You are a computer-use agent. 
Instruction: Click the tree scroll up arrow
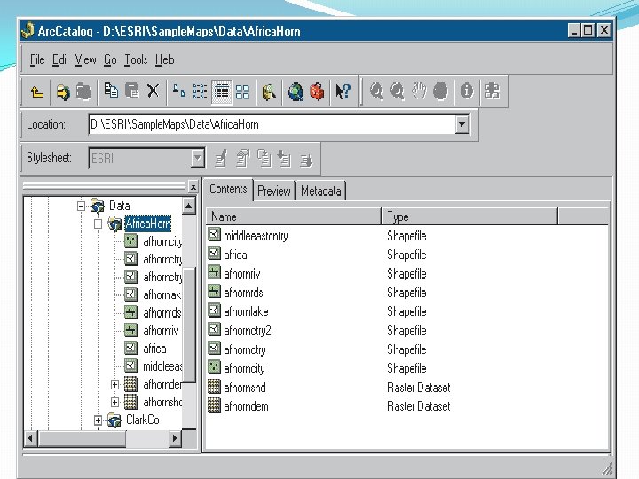click(x=189, y=206)
